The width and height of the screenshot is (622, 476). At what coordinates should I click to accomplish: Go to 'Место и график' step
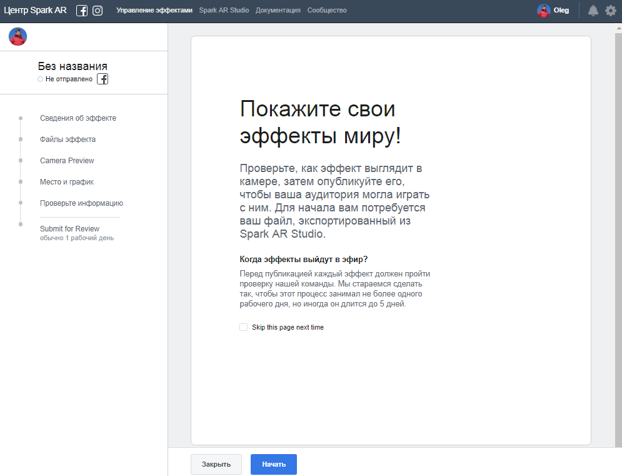pyautogui.click(x=67, y=182)
